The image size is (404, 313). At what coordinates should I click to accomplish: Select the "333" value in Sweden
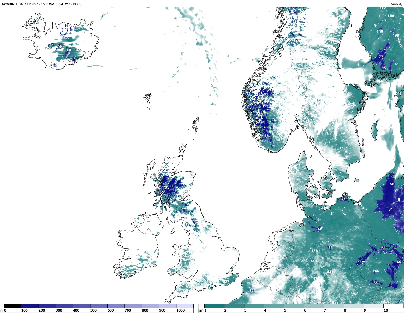click(334, 43)
